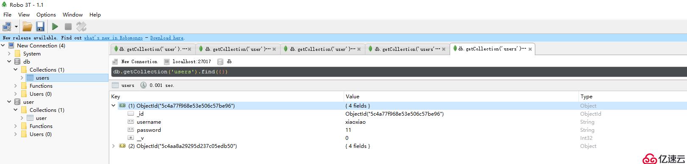Open the Connect button dropdown arrow
Image resolution: width=687 pixels, height=164 pixels.
16,27
